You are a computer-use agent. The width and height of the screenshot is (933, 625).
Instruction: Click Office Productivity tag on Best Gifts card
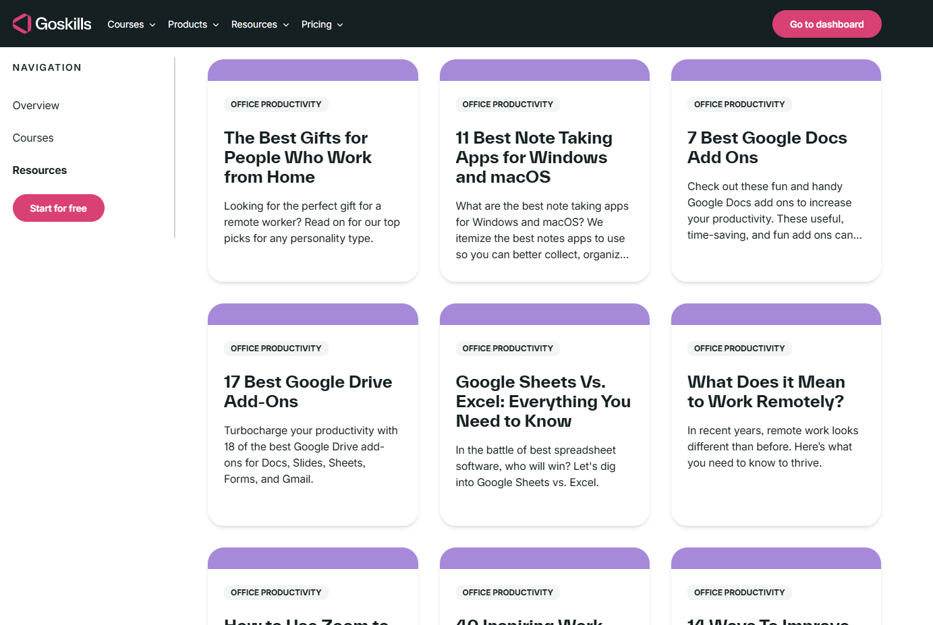(x=276, y=105)
